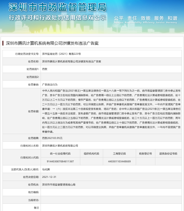
Task: Select the document number 深市监南处罚〔2021〕粤海223号
Action: pos(61,54)
